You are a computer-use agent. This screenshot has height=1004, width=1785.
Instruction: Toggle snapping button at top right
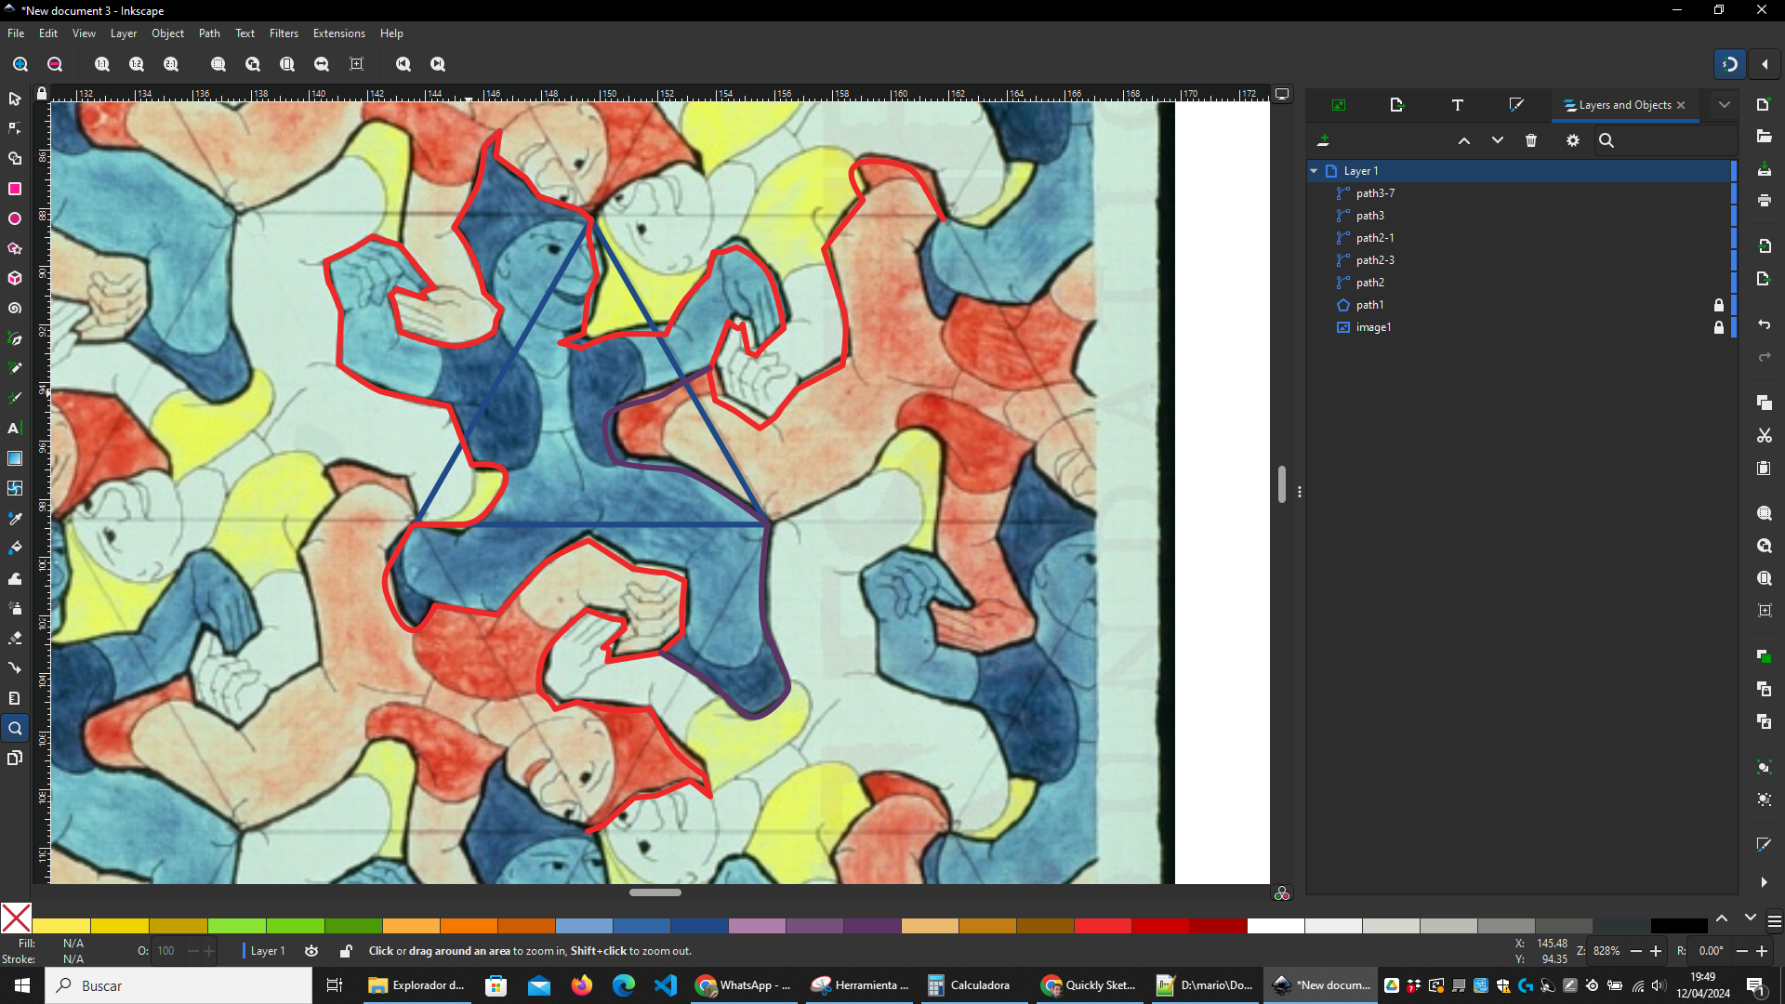click(x=1730, y=64)
